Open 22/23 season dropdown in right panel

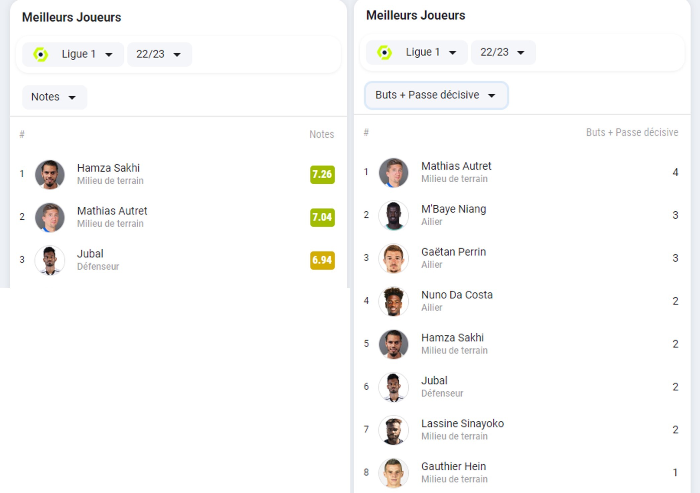[x=503, y=53]
